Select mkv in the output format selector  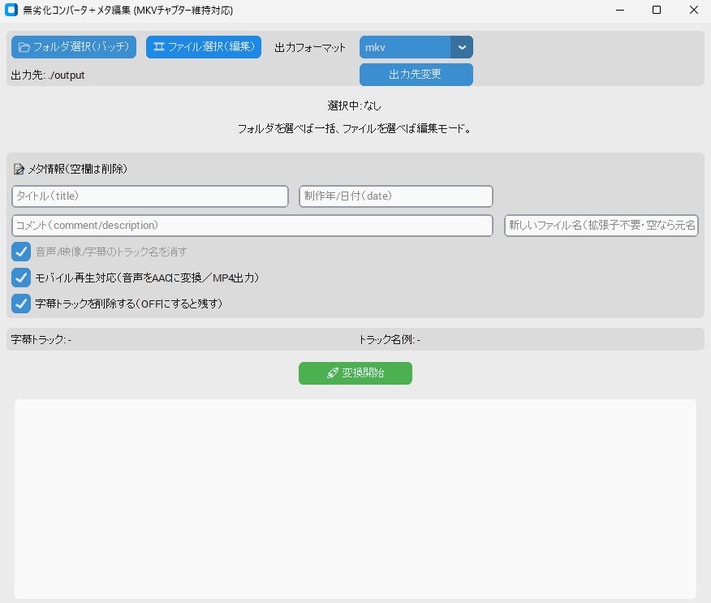point(406,47)
